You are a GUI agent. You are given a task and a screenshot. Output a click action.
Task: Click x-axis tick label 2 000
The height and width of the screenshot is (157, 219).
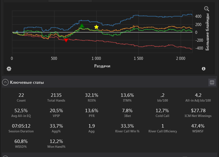(x=181, y=58)
